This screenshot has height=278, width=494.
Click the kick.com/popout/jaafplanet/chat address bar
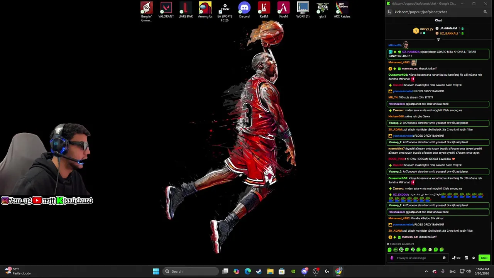(x=421, y=12)
